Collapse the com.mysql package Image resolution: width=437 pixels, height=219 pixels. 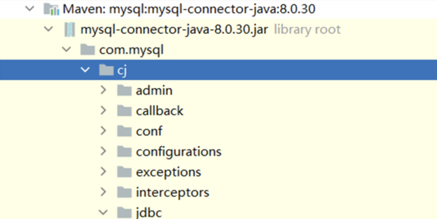(67, 50)
